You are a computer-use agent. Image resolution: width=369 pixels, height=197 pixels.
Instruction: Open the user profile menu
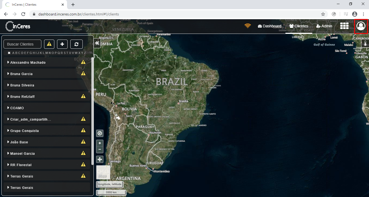pos(361,26)
